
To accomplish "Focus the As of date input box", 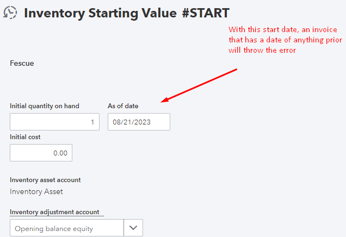I will tap(139, 122).
